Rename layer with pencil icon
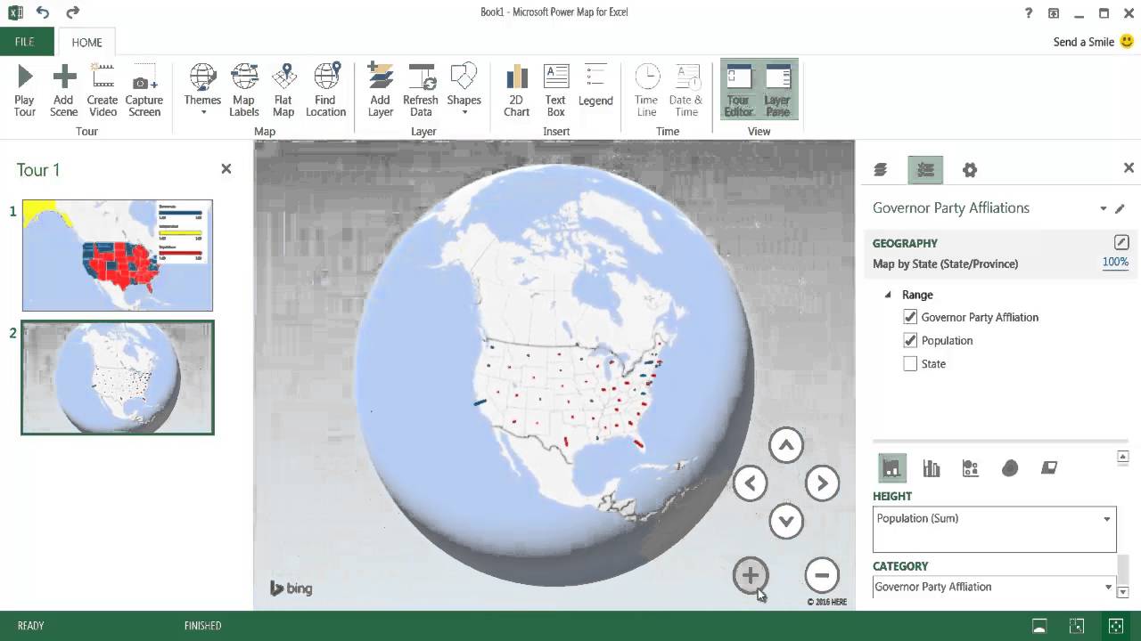 [1120, 208]
